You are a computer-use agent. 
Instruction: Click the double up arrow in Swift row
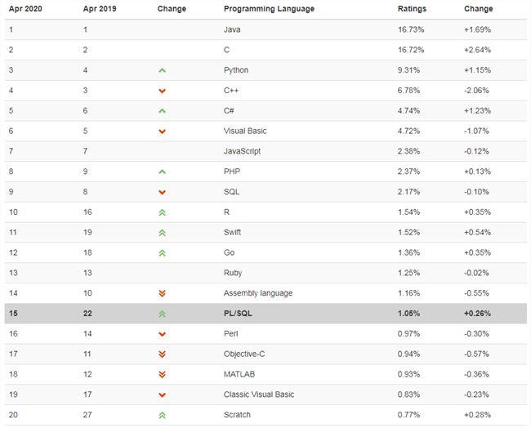(x=162, y=233)
